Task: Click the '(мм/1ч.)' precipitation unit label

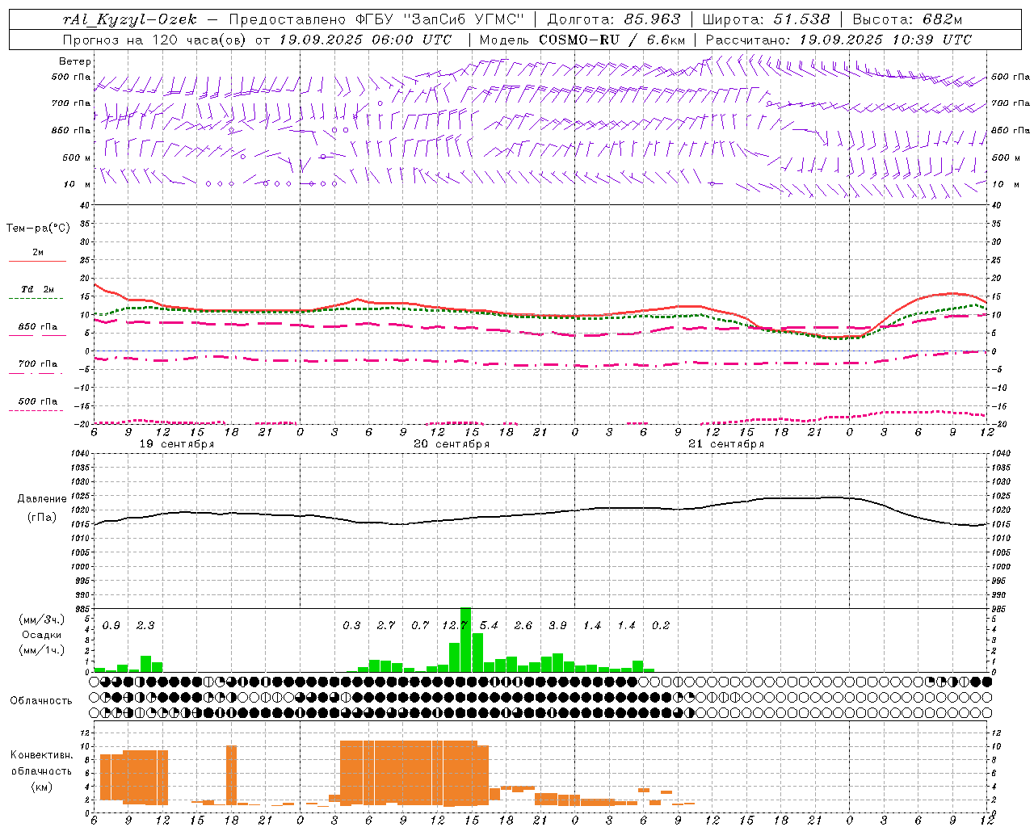Action: click(42, 649)
